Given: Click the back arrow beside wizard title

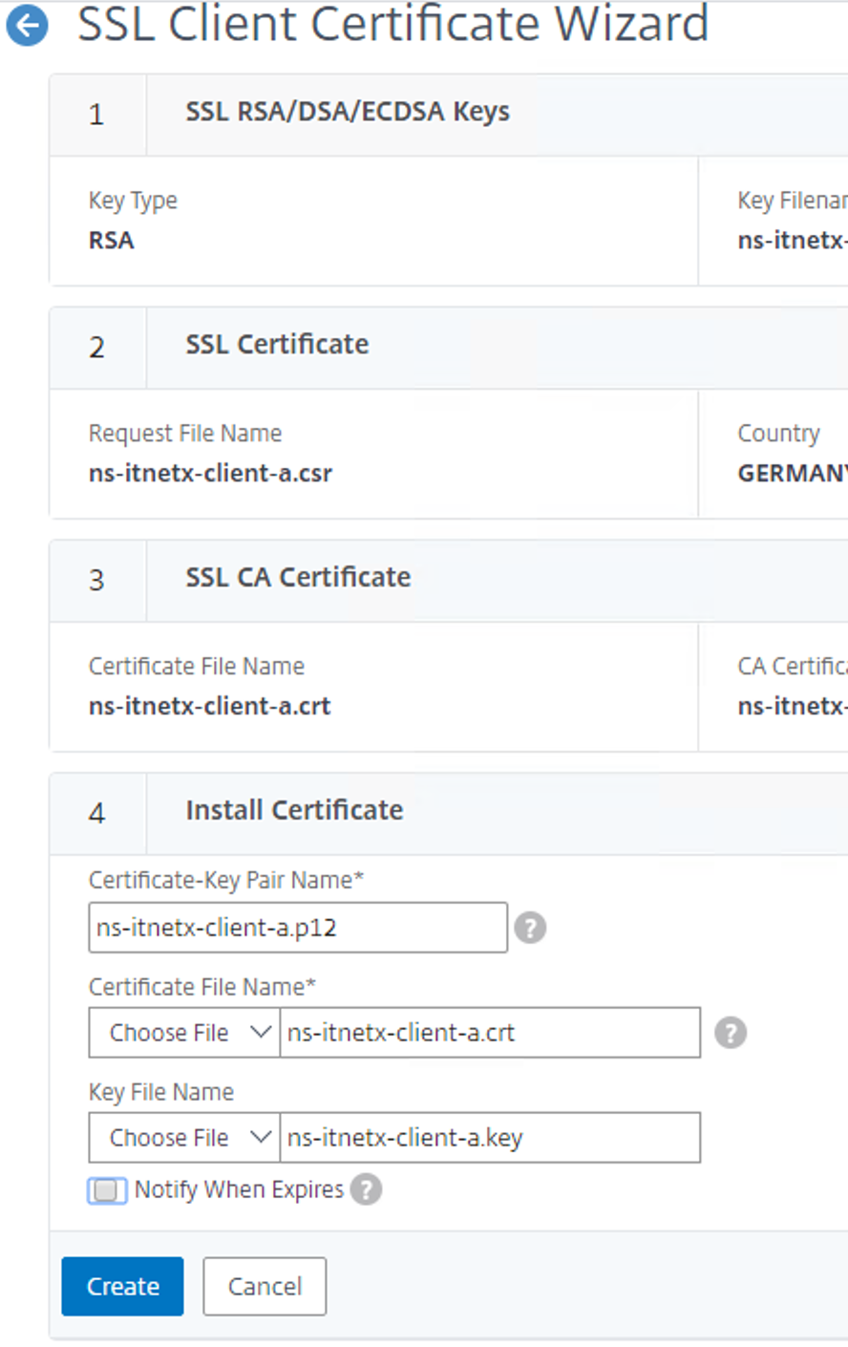Looking at the screenshot, I should click(x=27, y=26).
